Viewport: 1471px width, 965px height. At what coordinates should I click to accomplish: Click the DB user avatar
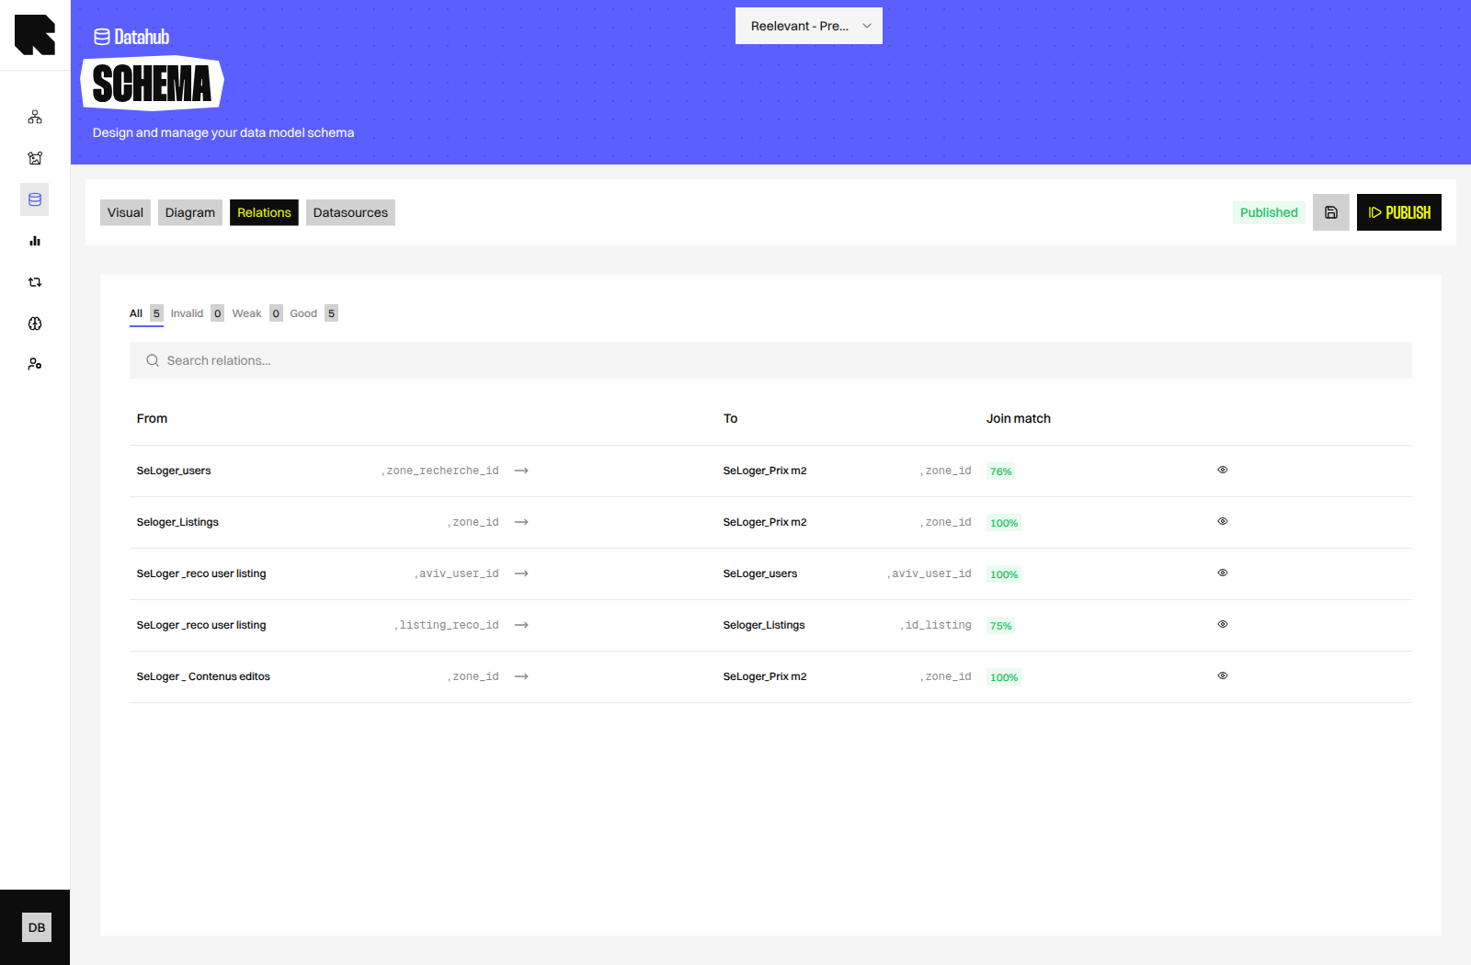point(37,927)
